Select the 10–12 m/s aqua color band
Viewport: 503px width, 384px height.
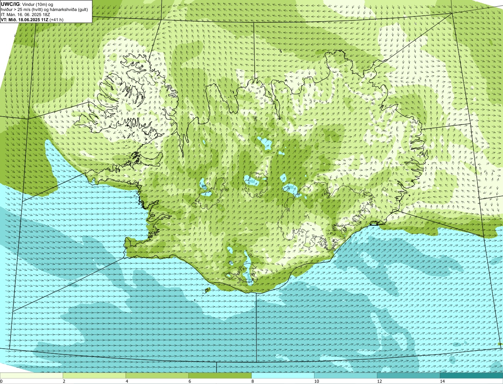click(x=346, y=375)
